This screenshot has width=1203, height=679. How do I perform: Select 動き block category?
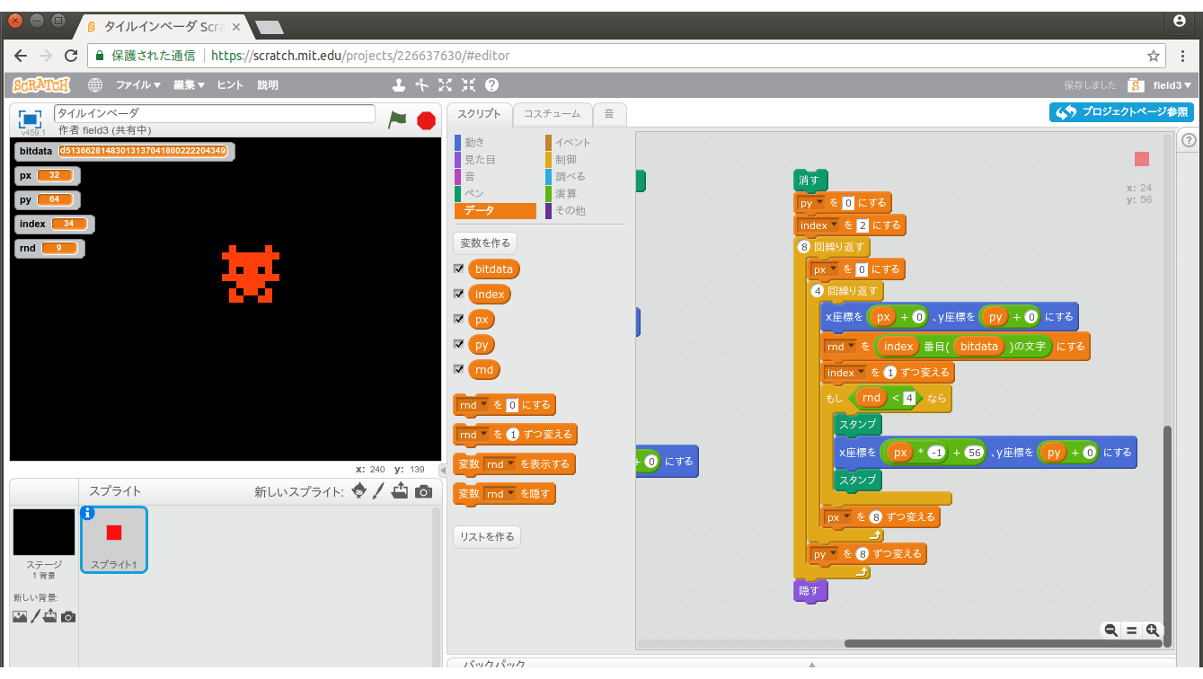[x=474, y=142]
